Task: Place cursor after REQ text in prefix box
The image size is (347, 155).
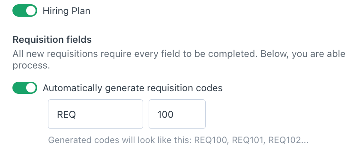Action: (x=76, y=114)
